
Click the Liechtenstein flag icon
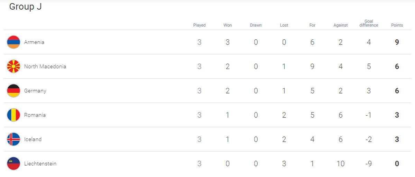13,164
